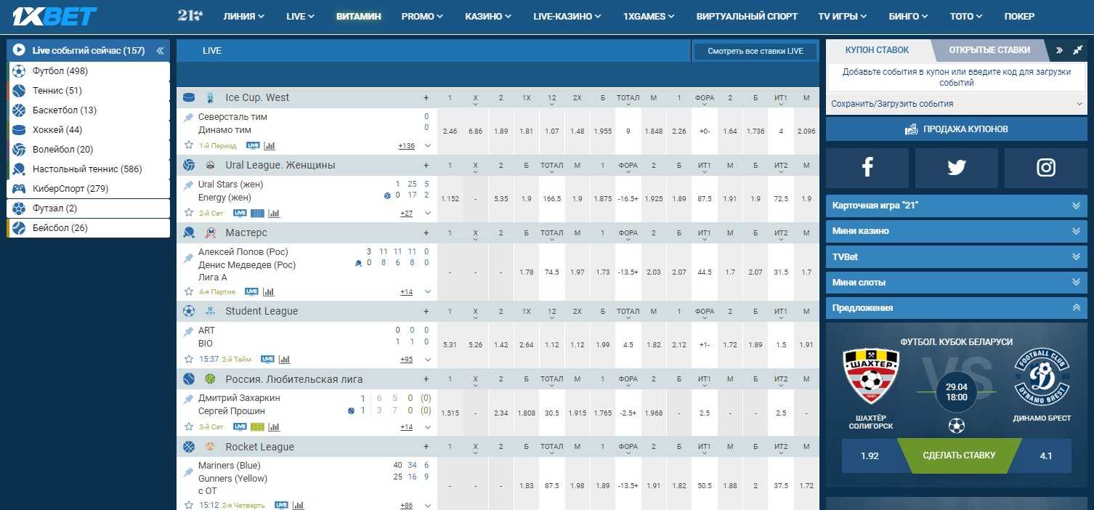The width and height of the screenshot is (1094, 510).
Task: Collapse the Предложения panel
Action: point(957,308)
